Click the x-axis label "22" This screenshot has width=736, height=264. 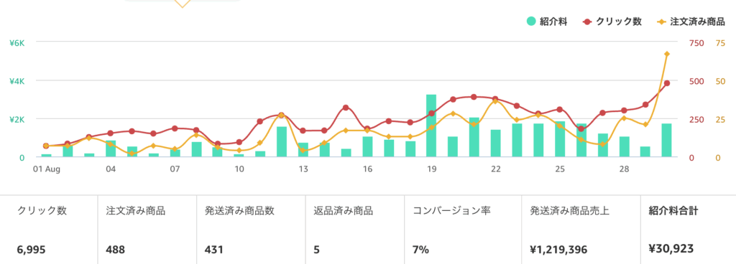point(495,169)
